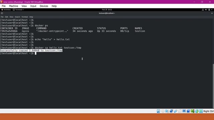This screenshot has height=120, width=214.
Task: Click display settings status icon
Action: pos(184,111)
